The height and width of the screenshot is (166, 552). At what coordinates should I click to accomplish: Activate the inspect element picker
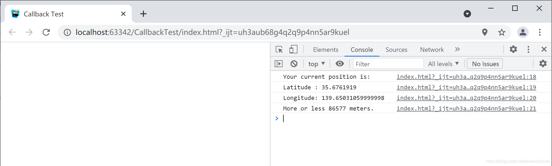(x=279, y=49)
